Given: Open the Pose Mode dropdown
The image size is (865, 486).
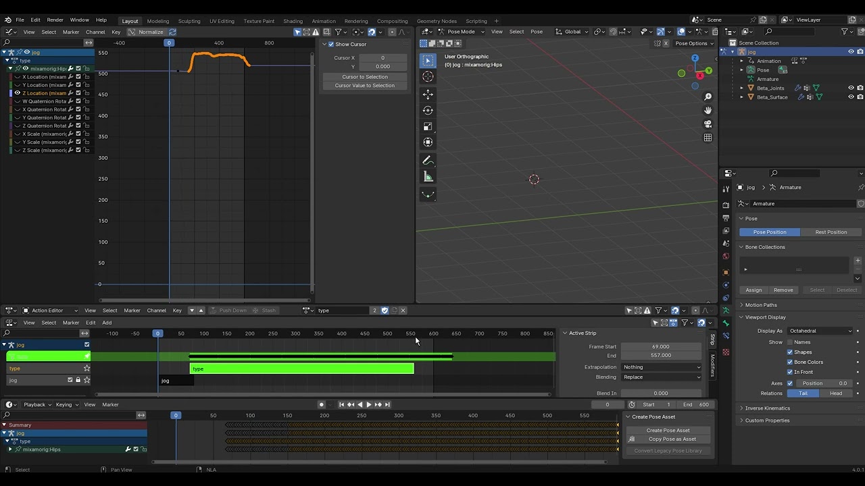Looking at the screenshot, I should coord(462,32).
